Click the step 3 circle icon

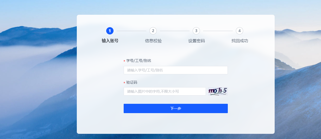(x=196, y=31)
